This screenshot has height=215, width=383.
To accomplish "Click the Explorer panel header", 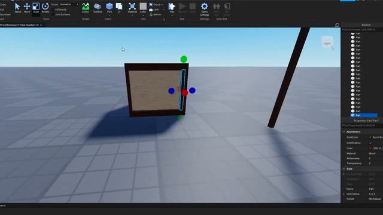I will pos(362,25).
